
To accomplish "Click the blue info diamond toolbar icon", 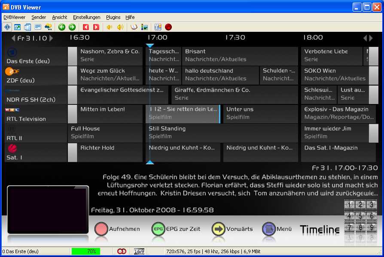I will [x=7, y=27].
